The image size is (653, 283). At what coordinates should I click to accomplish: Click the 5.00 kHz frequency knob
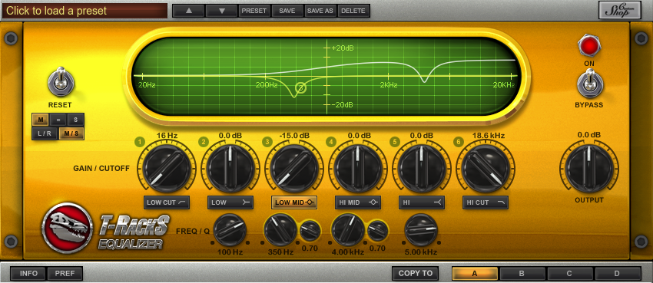421,230
